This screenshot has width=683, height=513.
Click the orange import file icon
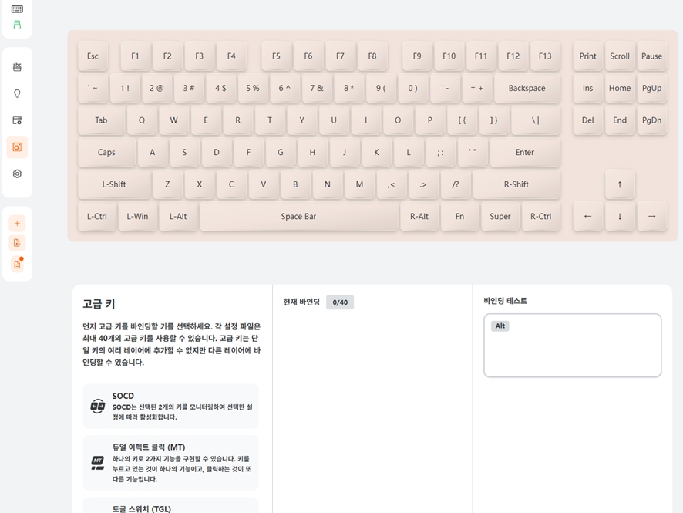17,243
